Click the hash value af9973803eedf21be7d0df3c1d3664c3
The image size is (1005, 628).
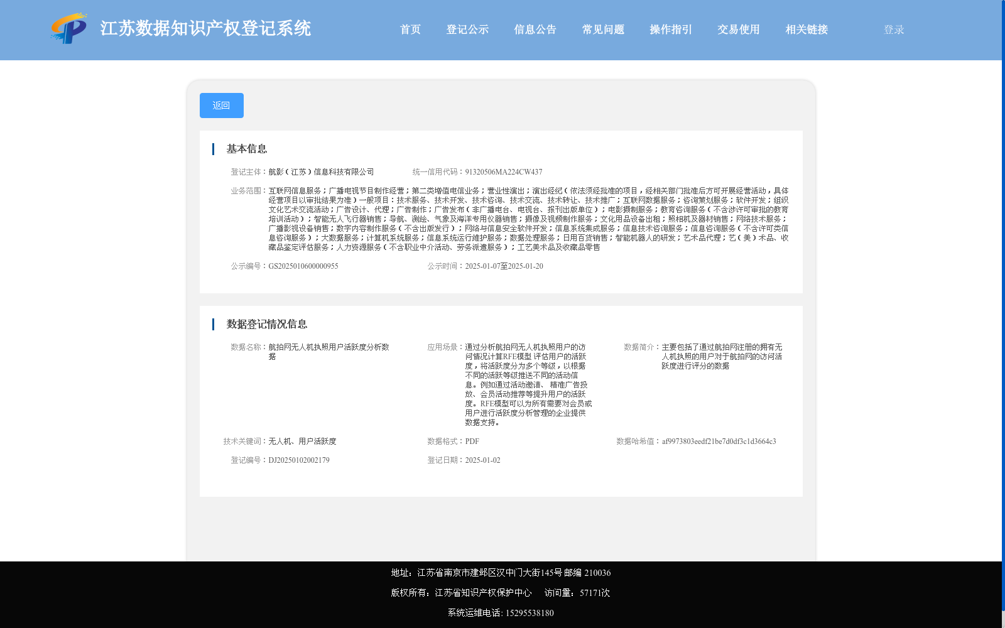719,441
